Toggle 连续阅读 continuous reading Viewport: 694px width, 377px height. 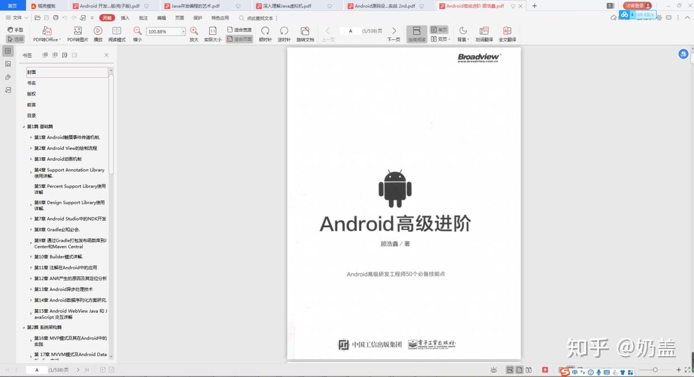tap(416, 34)
